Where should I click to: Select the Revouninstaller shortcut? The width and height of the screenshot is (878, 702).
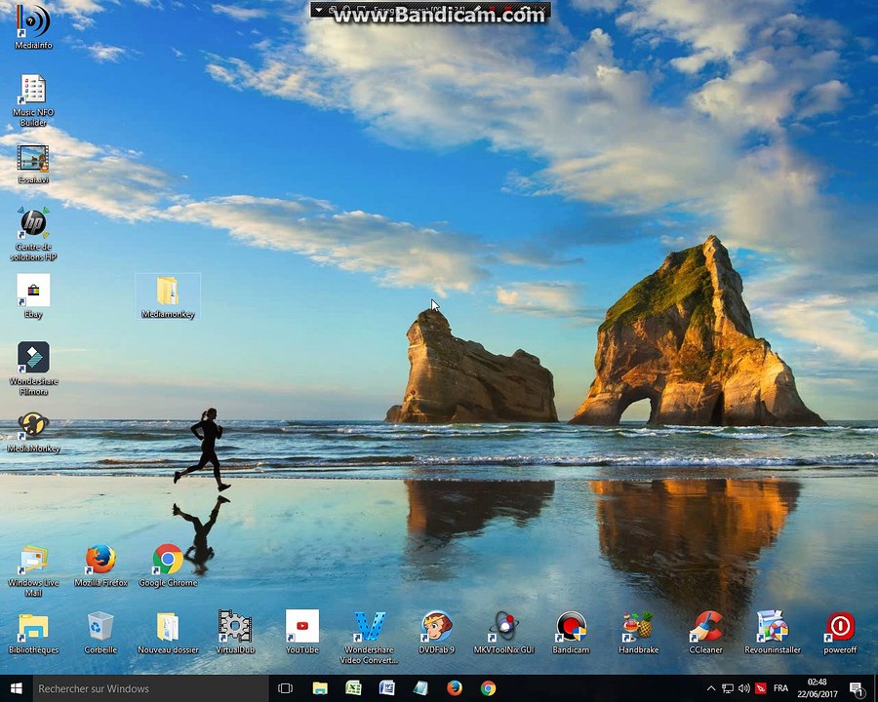(x=773, y=633)
